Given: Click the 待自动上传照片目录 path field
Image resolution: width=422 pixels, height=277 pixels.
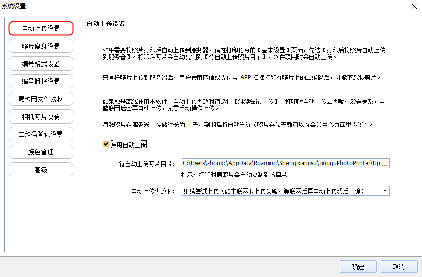Looking at the screenshot, I should [285, 164].
